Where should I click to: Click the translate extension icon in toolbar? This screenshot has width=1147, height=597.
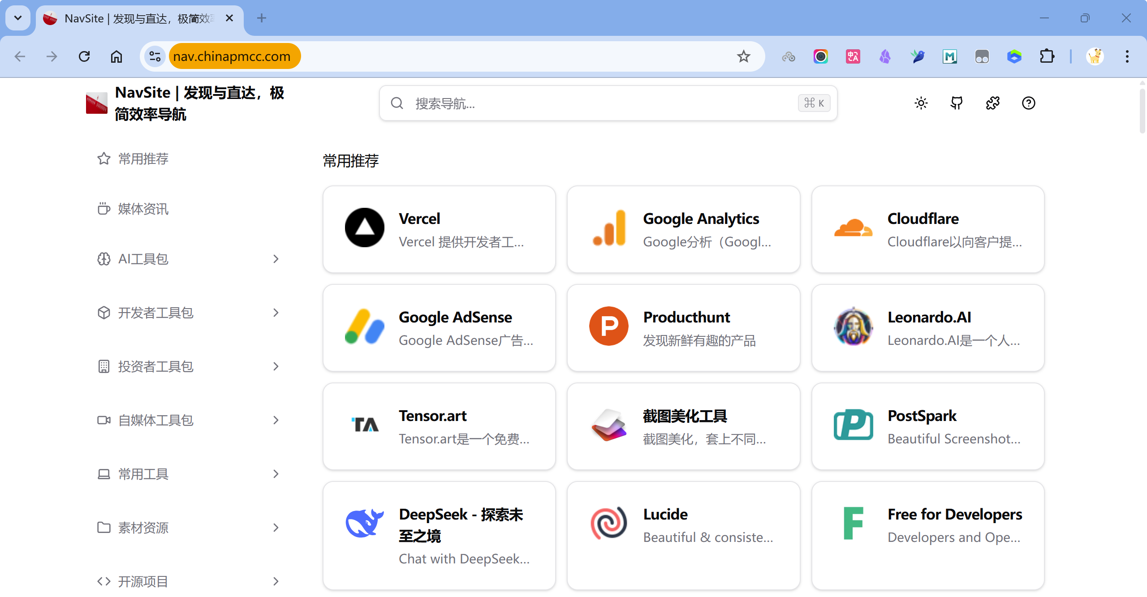[x=853, y=56]
